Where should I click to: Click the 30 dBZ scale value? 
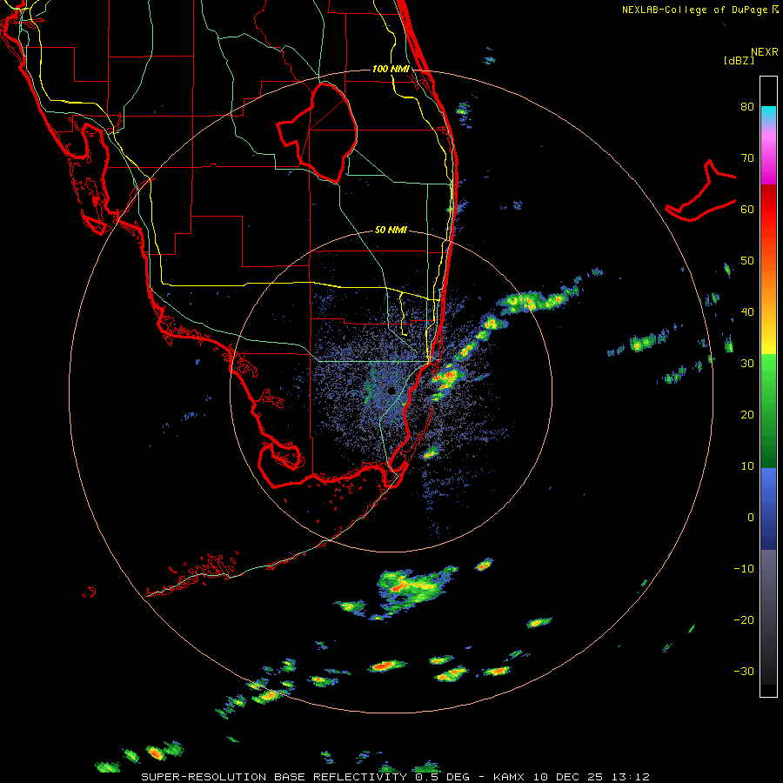(x=747, y=364)
